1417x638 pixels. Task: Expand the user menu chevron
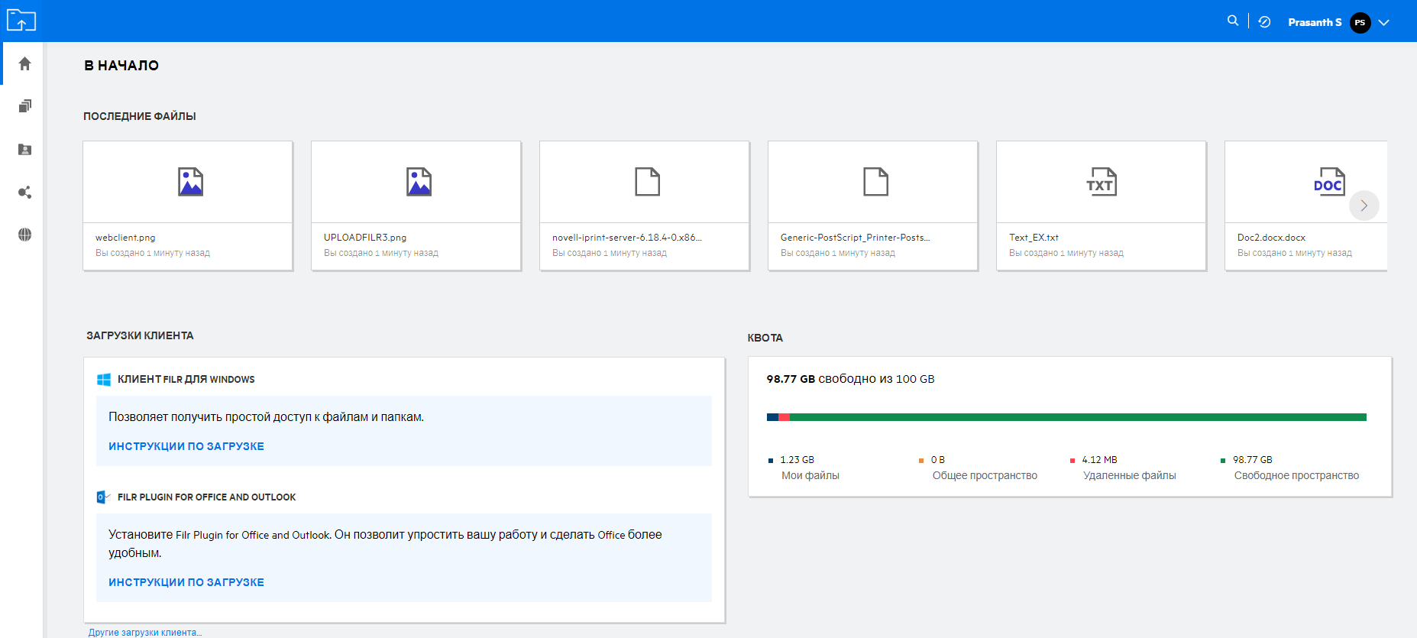click(1383, 22)
